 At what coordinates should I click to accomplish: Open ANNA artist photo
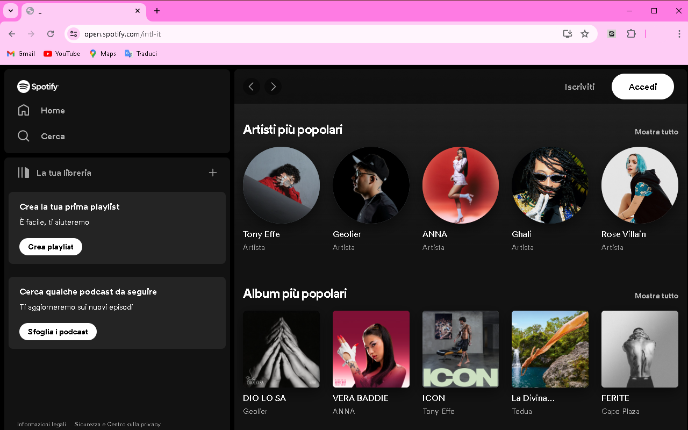pos(461,185)
